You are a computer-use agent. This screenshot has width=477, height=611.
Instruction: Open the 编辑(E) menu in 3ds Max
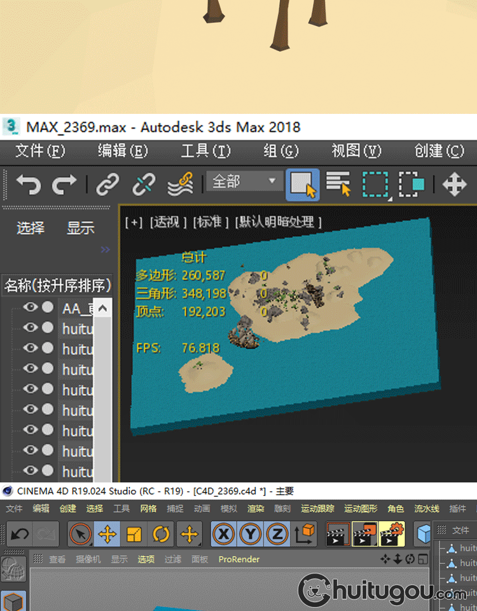click(x=122, y=151)
